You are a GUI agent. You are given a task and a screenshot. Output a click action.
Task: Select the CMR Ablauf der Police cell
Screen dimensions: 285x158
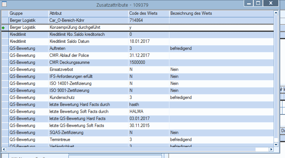[x=88, y=55]
